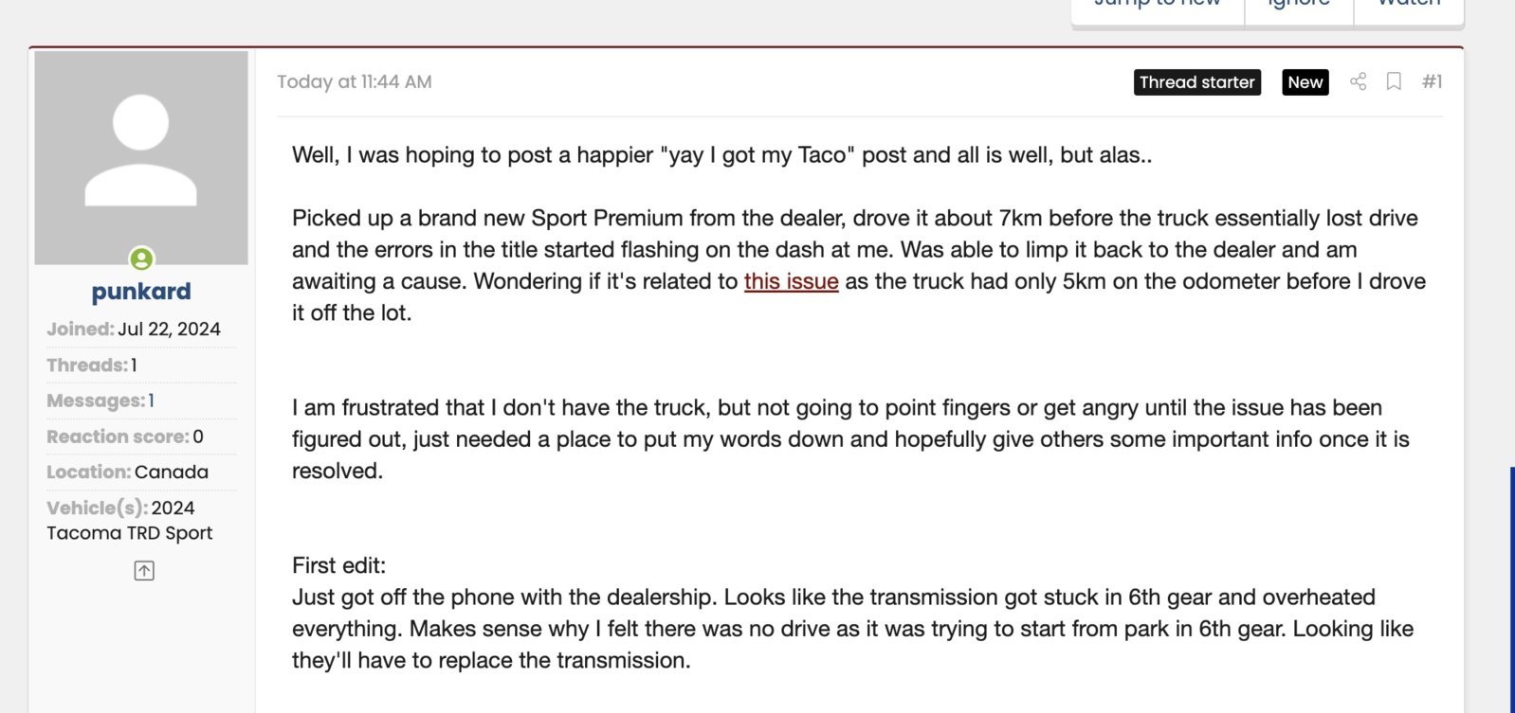Click the New post badge
1515x713 pixels.
click(x=1305, y=82)
